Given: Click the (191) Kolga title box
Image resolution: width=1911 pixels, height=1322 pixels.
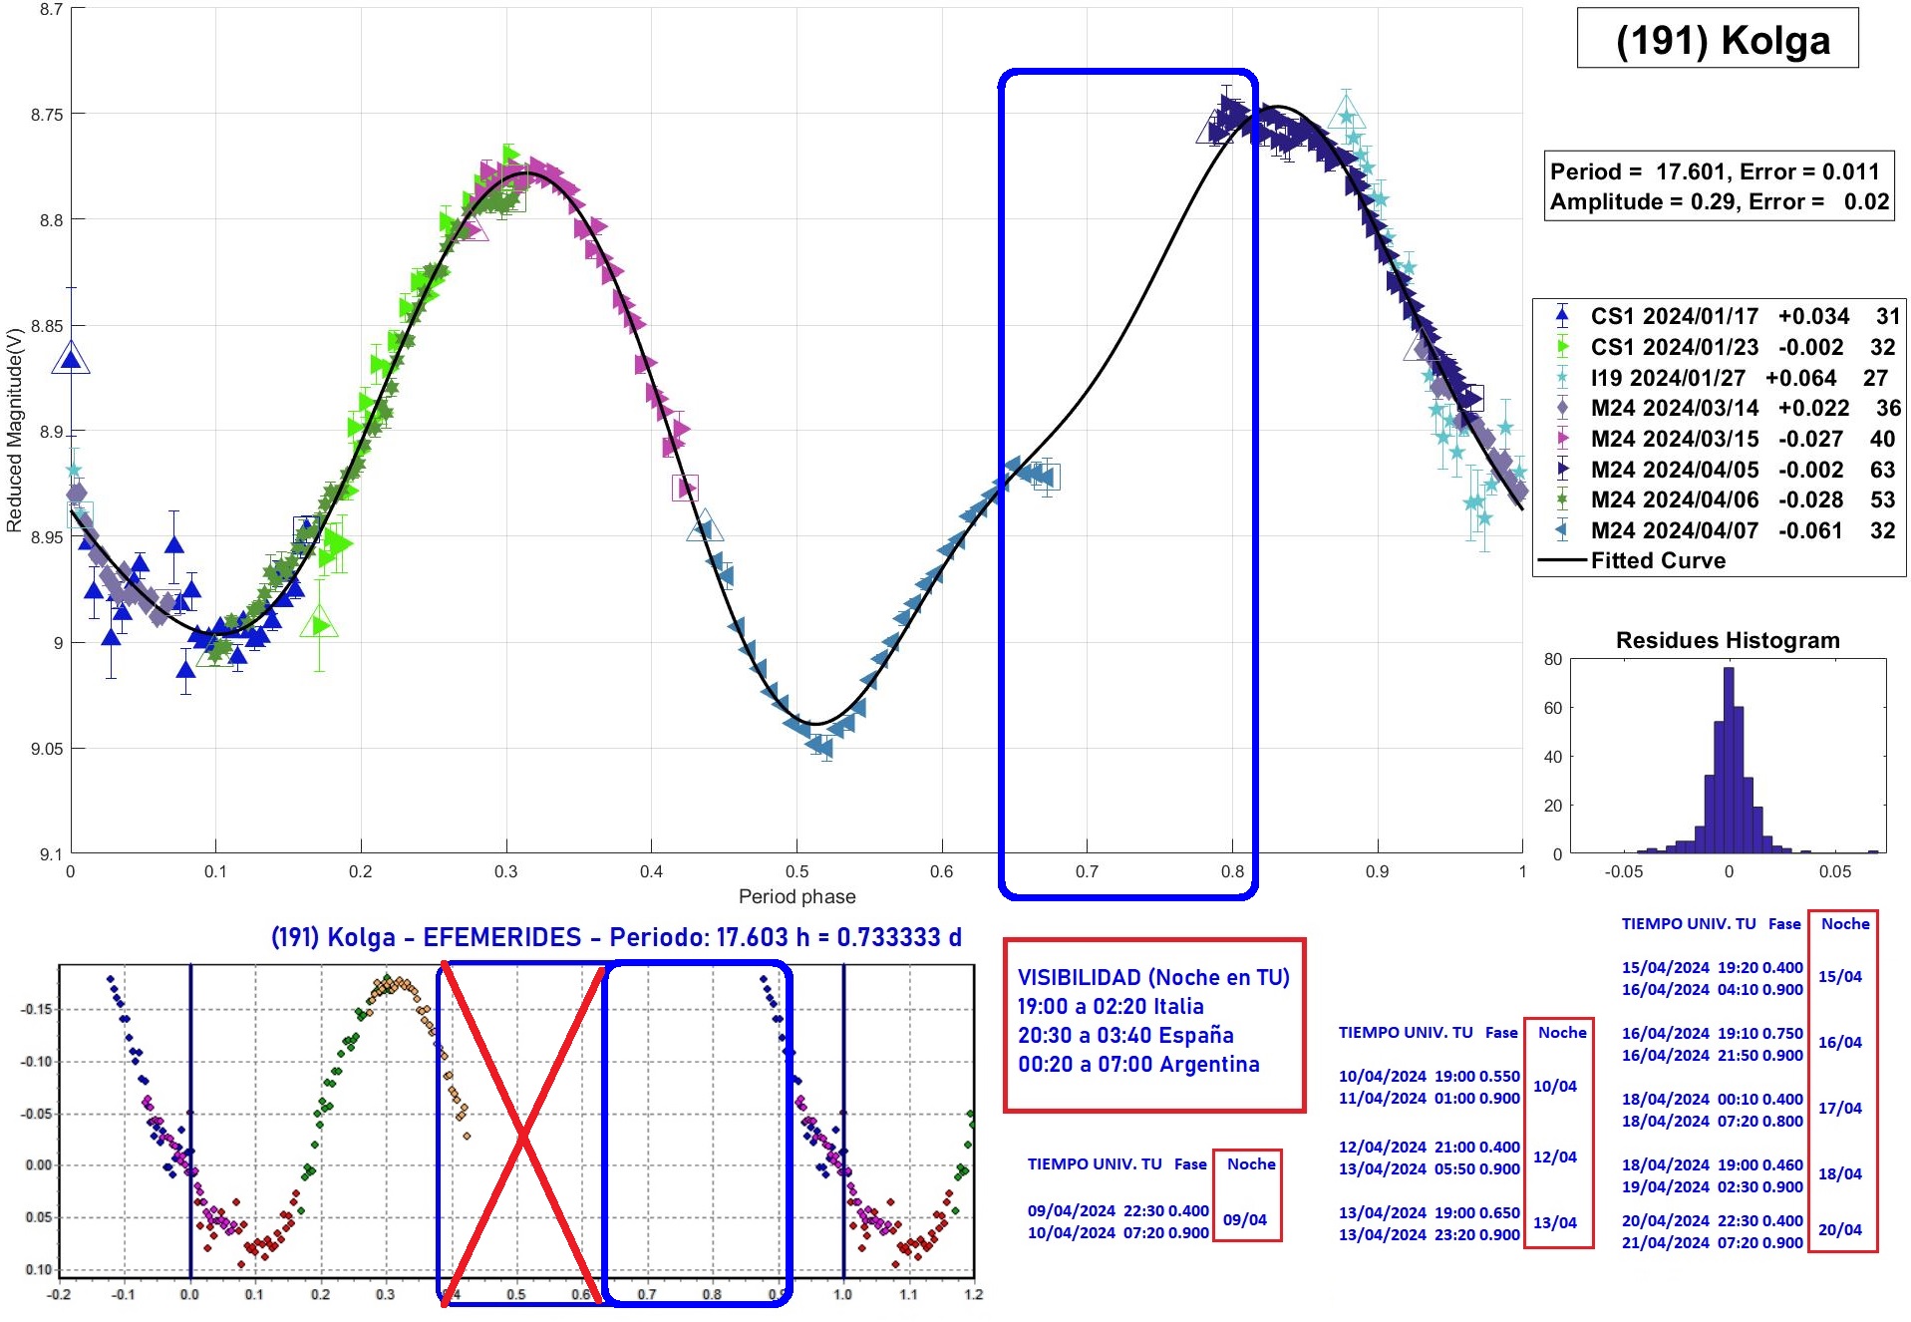Looking at the screenshot, I should point(1717,39).
